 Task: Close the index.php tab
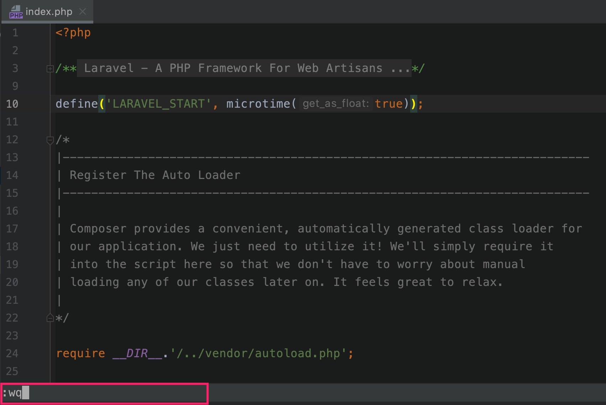[x=83, y=12]
